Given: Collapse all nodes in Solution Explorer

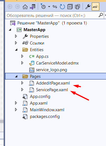Looking at the screenshot, I should [x=70, y=7].
